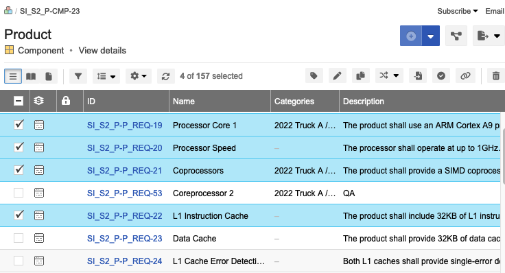
Task: Click the lock column header icon
Action: (x=66, y=100)
